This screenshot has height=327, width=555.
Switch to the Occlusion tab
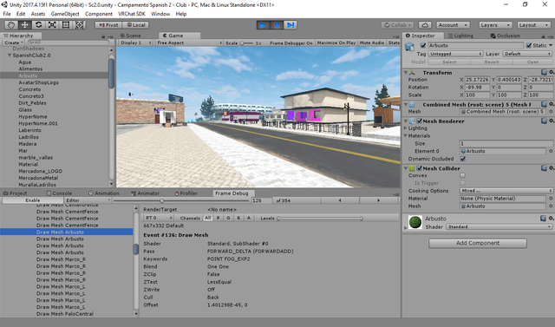pyautogui.click(x=505, y=36)
